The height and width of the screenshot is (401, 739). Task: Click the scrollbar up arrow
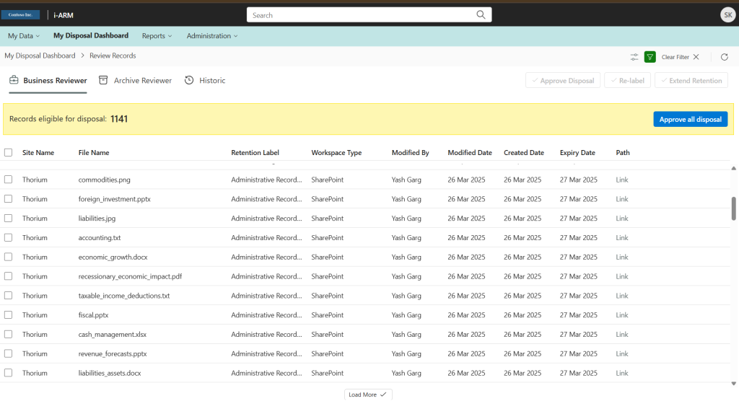tap(733, 168)
